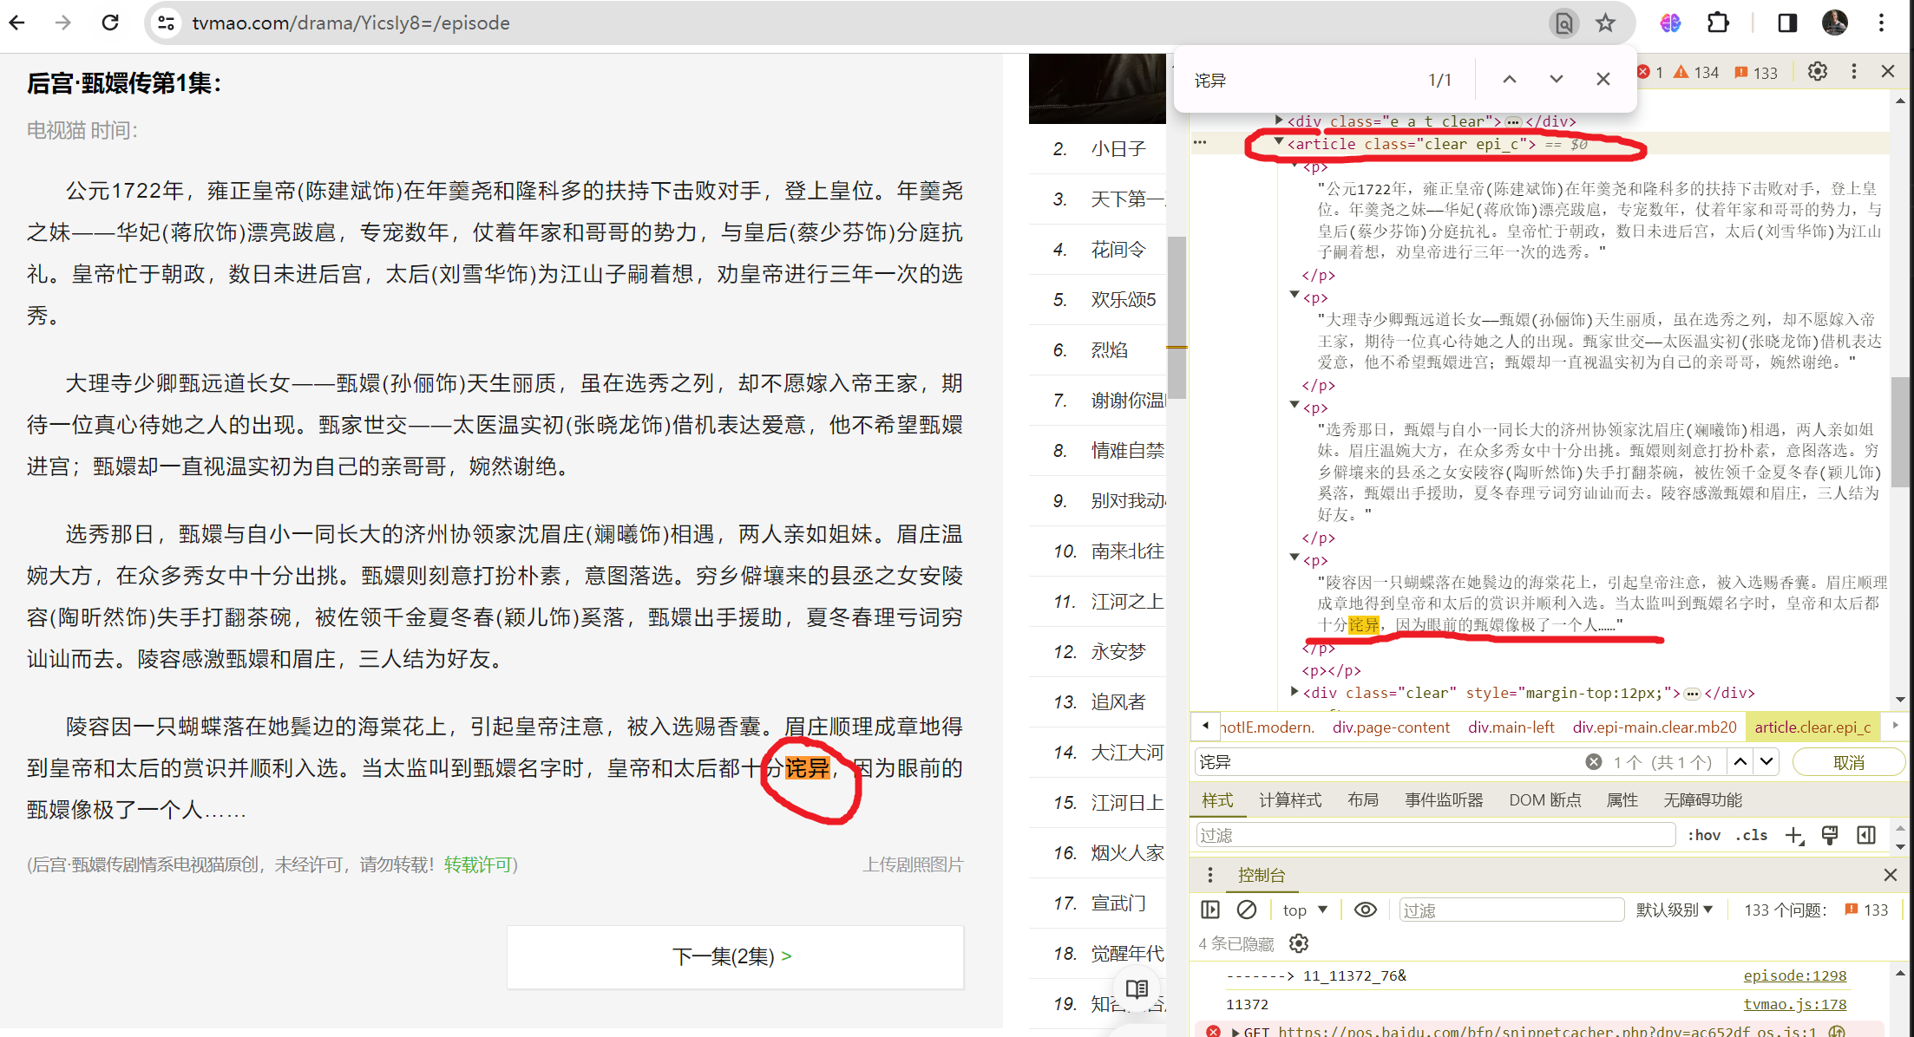This screenshot has height=1037, width=1914.
Task: Open the Extensions puzzle icon
Action: 1718,23
